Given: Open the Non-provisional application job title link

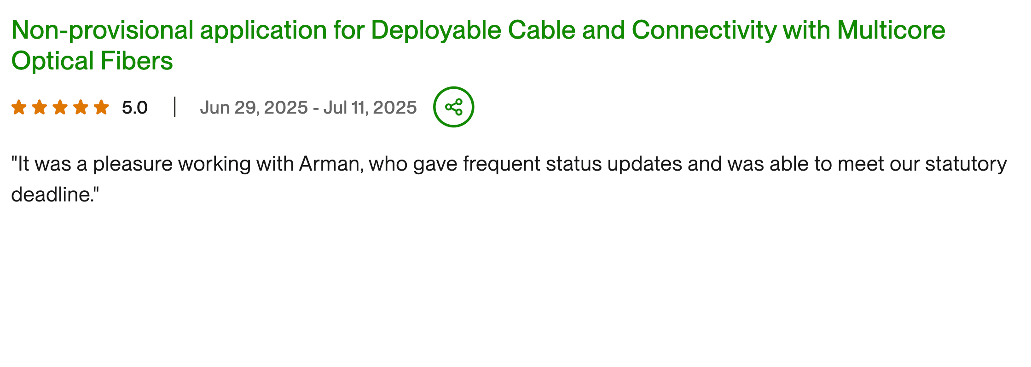Looking at the screenshot, I should click(x=184, y=30).
